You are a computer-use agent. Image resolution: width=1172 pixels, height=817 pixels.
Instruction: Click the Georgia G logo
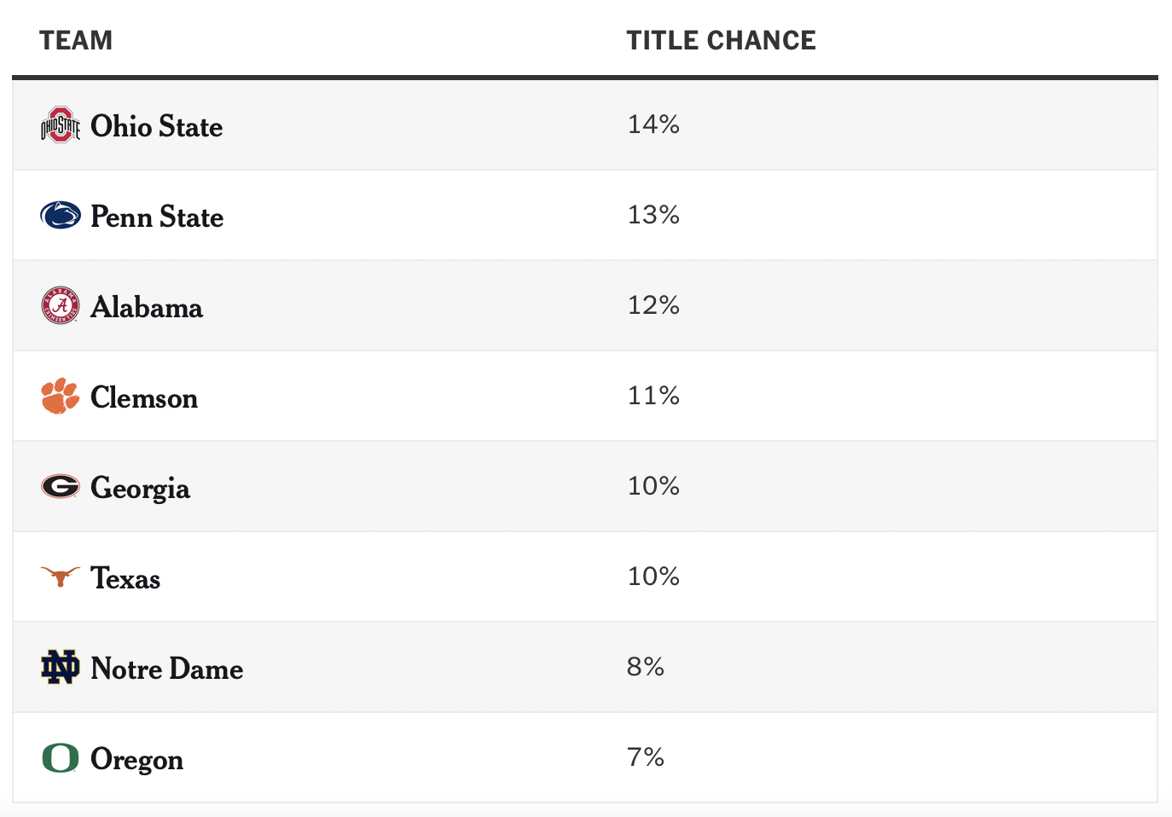[61, 486]
